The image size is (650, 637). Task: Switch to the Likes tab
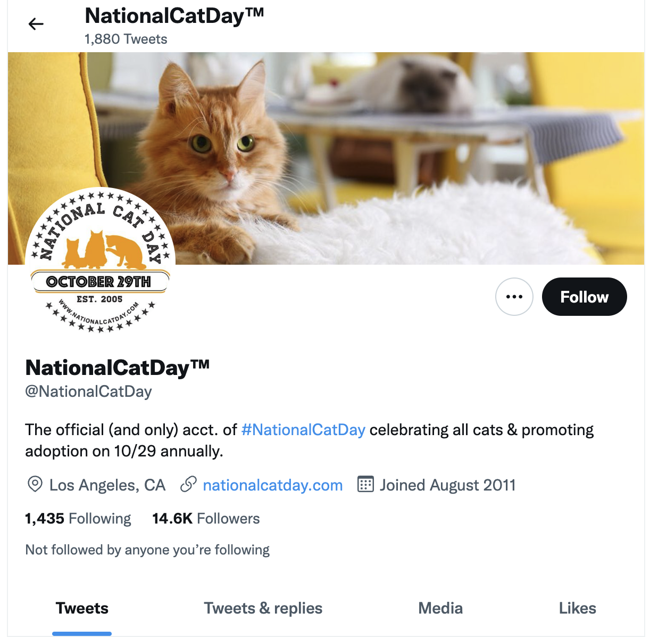click(578, 608)
